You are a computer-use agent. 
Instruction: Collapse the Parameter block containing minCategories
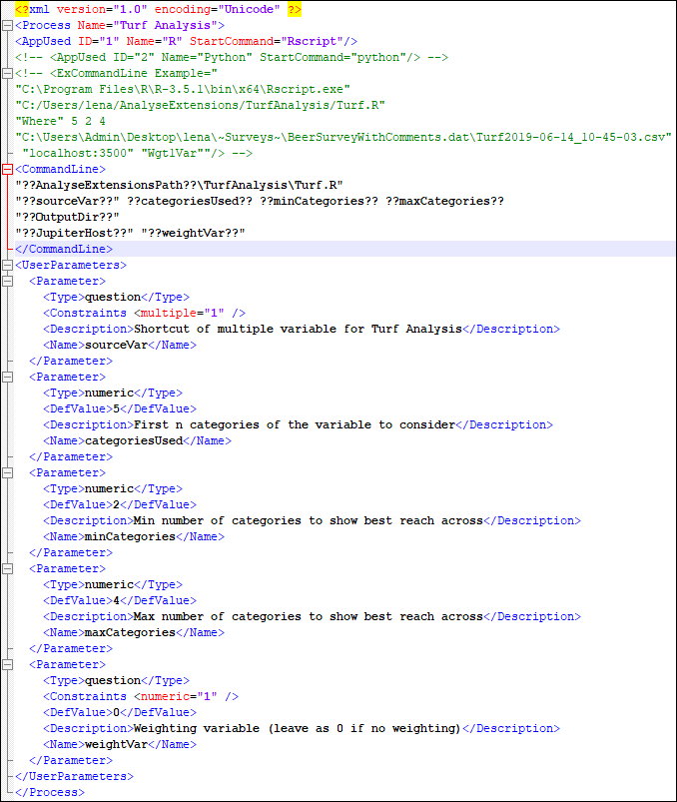(7, 472)
